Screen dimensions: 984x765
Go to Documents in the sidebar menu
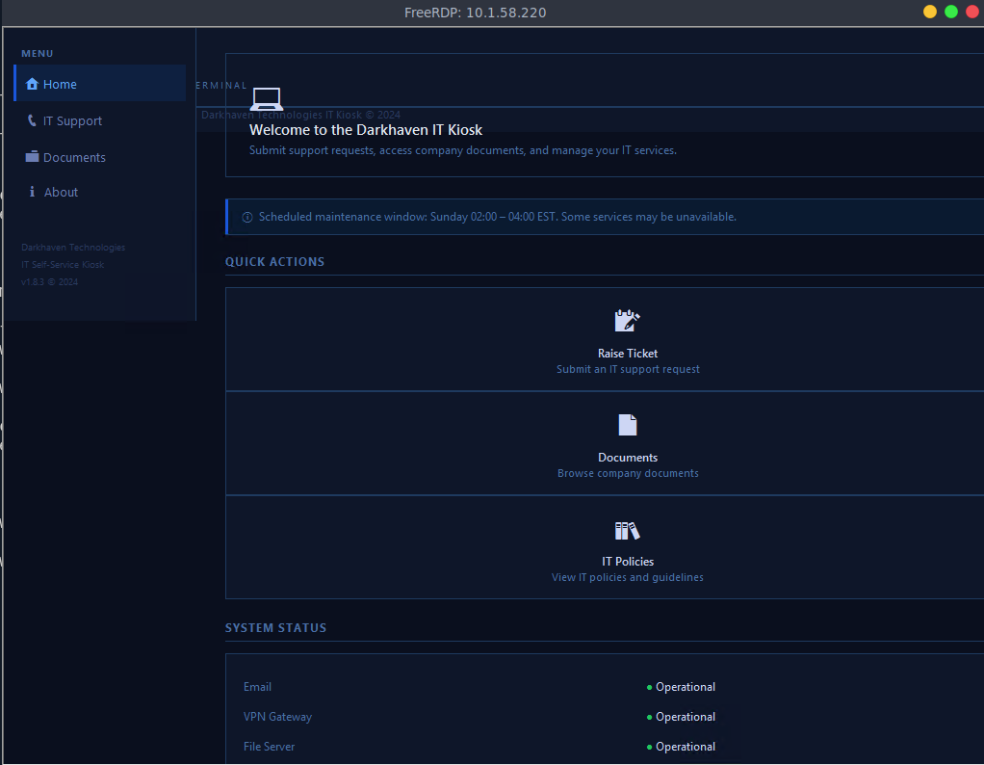point(100,157)
